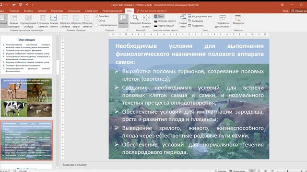Open the Анимация ribbon tab

(x=74, y=11)
